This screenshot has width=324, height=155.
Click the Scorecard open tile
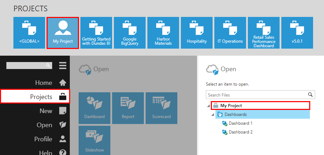pyautogui.click(x=161, y=108)
